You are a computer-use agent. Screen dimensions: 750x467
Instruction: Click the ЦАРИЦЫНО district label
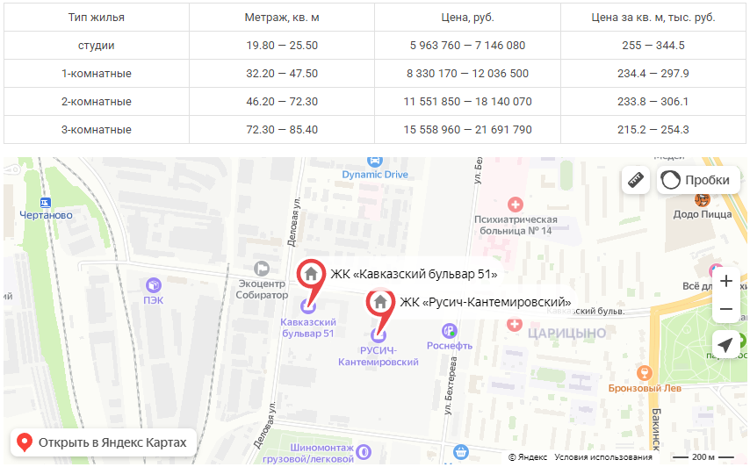click(566, 334)
